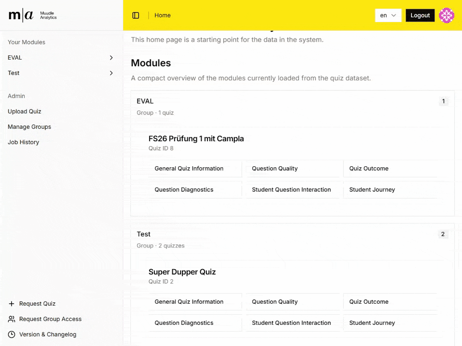This screenshot has width=462, height=346.
Task: Click the people icon beside Request Group Access
Action: (12, 319)
